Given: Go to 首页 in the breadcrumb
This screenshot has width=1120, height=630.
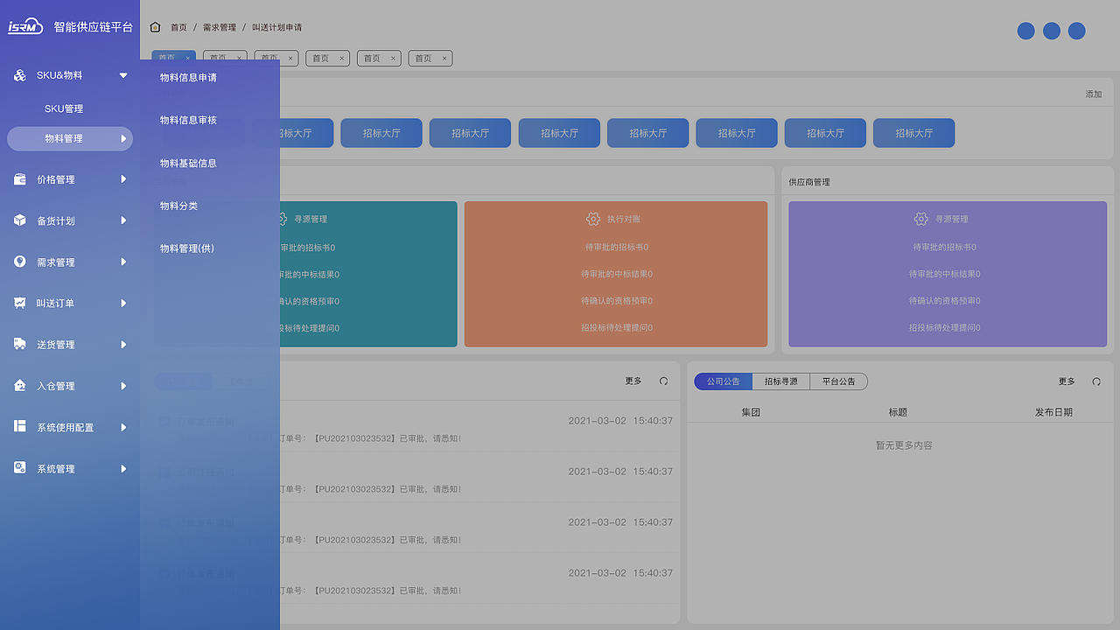Looking at the screenshot, I should tap(178, 27).
